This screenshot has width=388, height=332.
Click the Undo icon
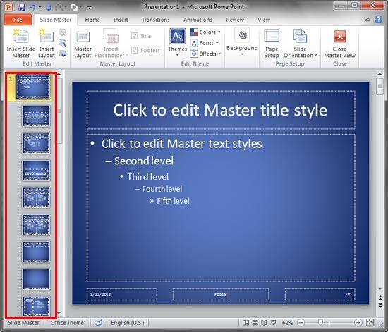tap(32, 7)
